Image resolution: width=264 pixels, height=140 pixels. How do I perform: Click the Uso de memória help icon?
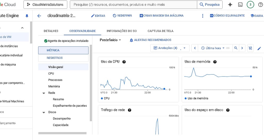tap(215, 62)
